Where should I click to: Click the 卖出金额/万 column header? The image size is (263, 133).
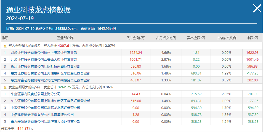click(196, 38)
